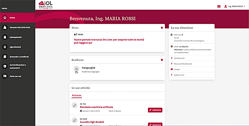Image resolution: width=249 pixels, height=126 pixels.
Task: Select the Agevolazioni sidebar icon
Action: coord(5,47)
